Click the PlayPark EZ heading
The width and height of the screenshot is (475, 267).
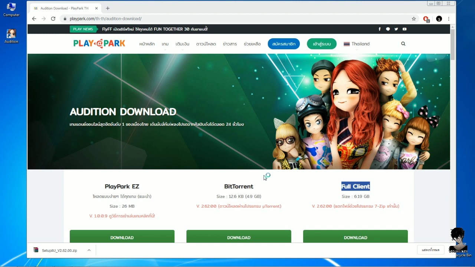(122, 187)
